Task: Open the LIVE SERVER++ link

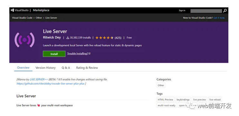Action: click(x=39, y=79)
